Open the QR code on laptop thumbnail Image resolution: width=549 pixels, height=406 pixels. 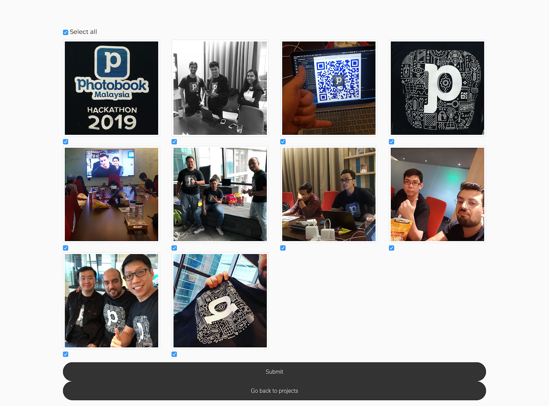pyautogui.click(x=329, y=88)
